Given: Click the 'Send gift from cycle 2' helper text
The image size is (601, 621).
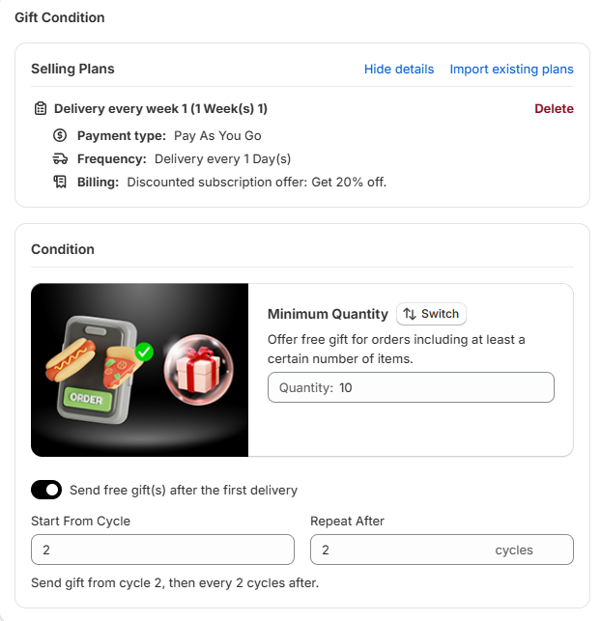Looking at the screenshot, I should tap(175, 582).
